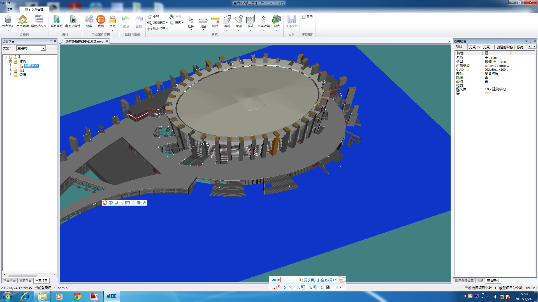Open the 原始结构树 tool
Image resolution: width=538 pixels, height=302 pixels.
pos(39,21)
